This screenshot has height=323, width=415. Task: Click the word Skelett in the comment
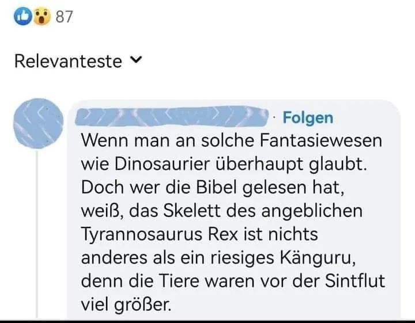192,211
